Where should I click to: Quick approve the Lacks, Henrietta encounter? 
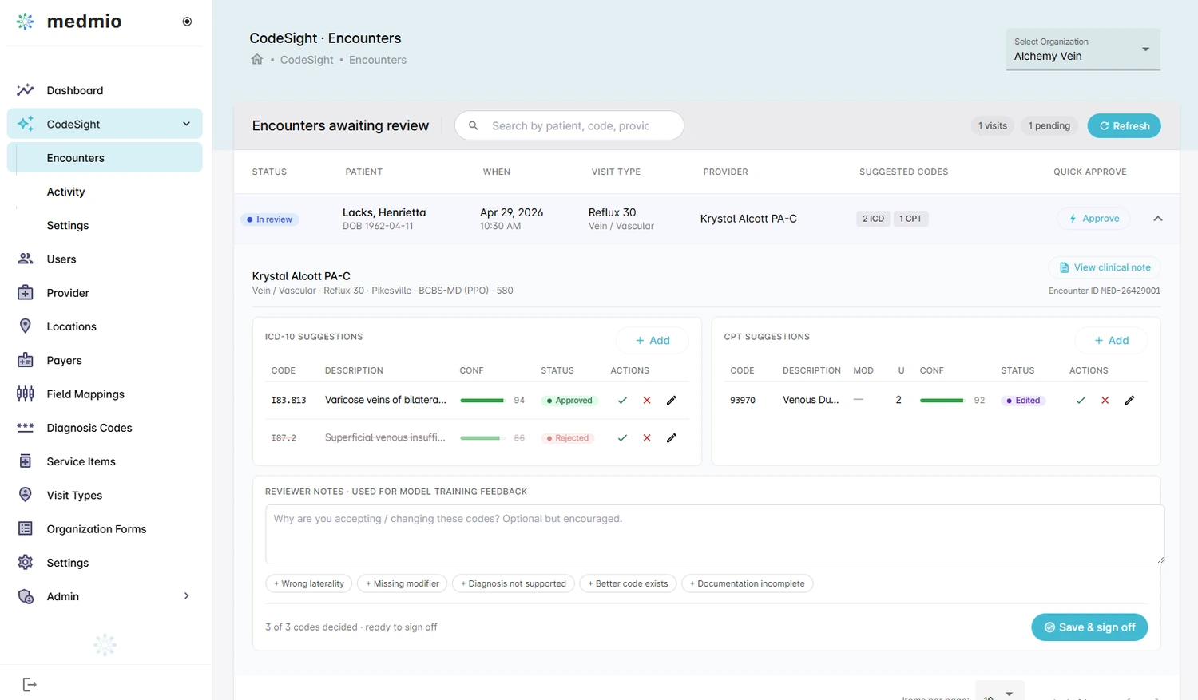(x=1093, y=219)
